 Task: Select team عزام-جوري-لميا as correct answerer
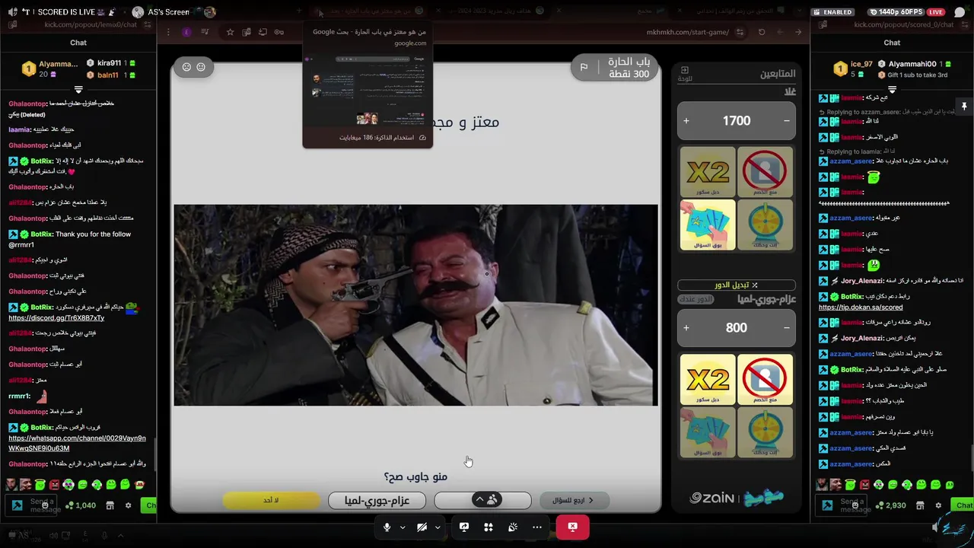(x=377, y=500)
